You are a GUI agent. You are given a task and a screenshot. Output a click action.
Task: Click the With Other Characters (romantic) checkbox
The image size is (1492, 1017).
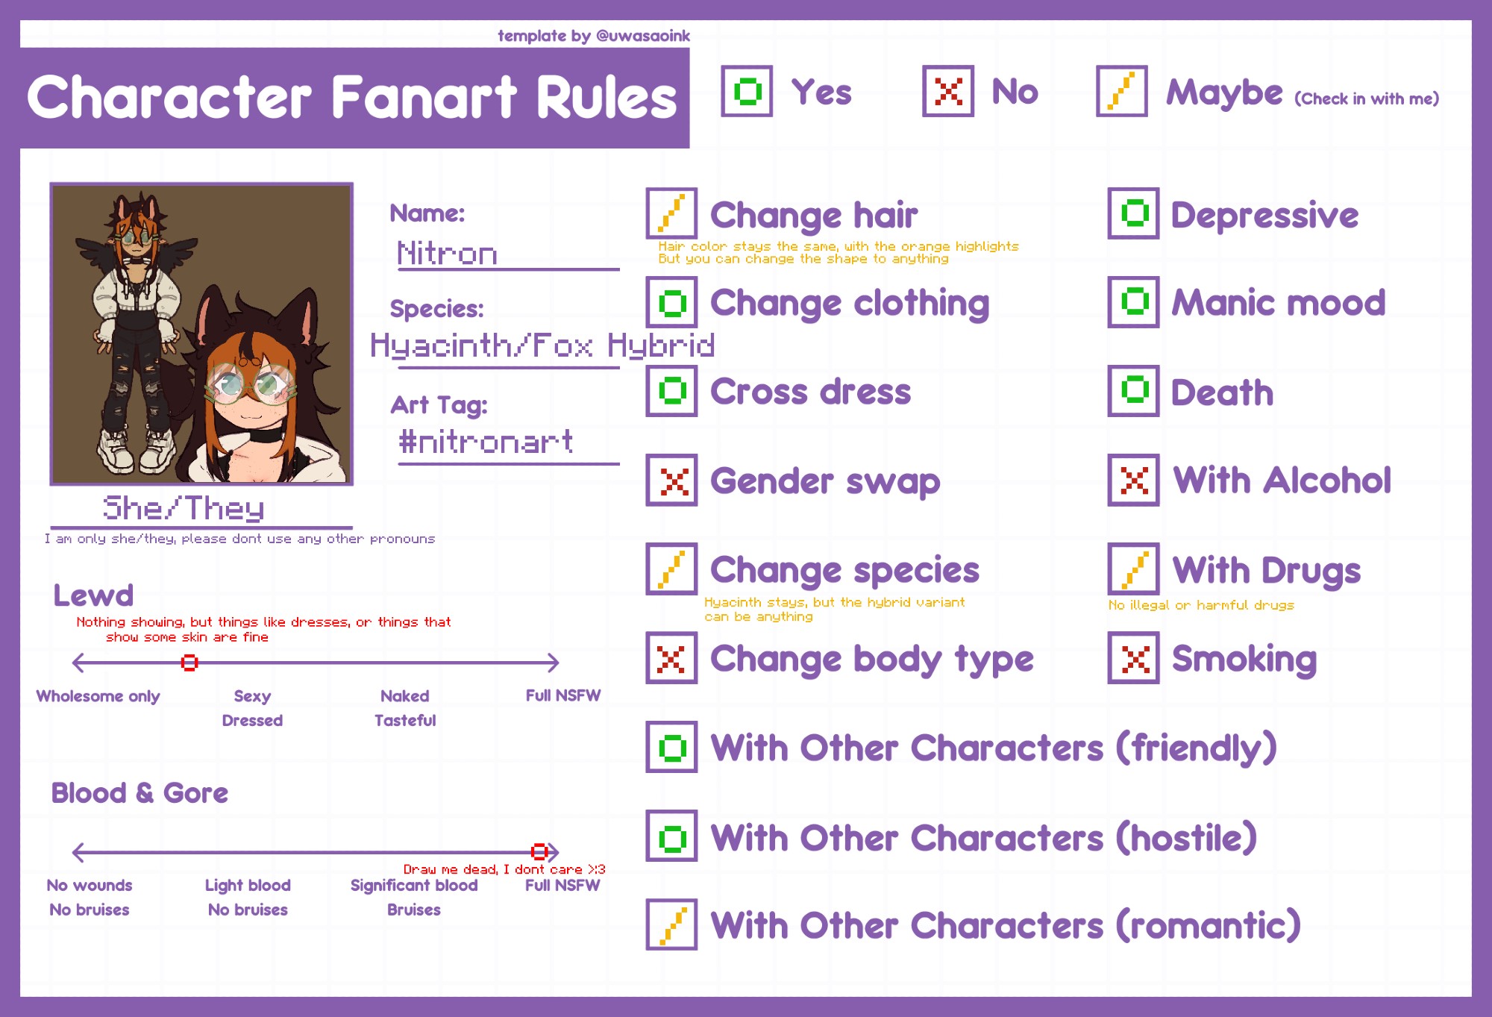click(x=671, y=924)
